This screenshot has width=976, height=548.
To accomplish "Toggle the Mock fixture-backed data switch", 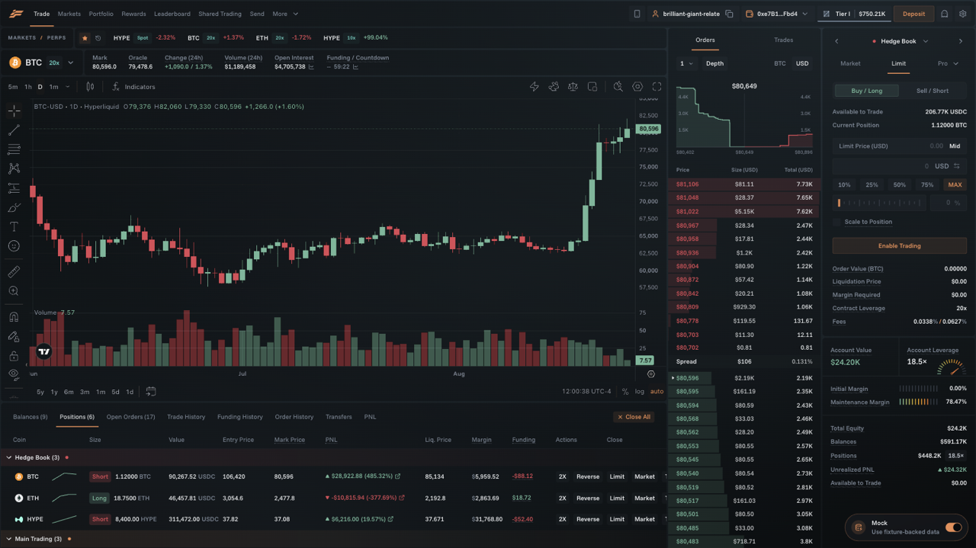I will pos(953,527).
